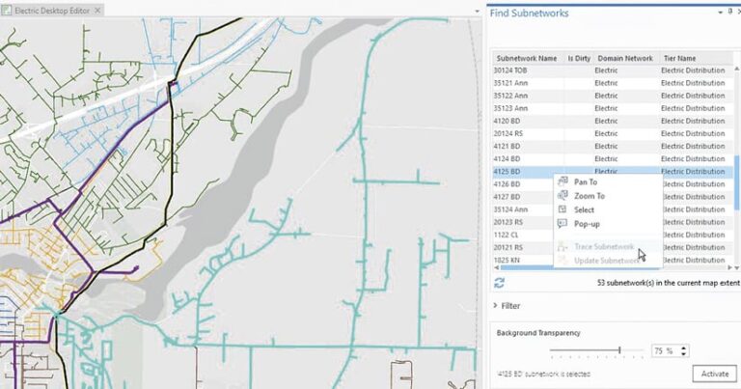Click the Activate button
The height and width of the screenshot is (389, 741).
715,374
